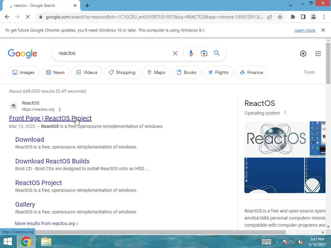Open the Learn more update link
The height and width of the screenshot is (248, 331).
point(305,30)
